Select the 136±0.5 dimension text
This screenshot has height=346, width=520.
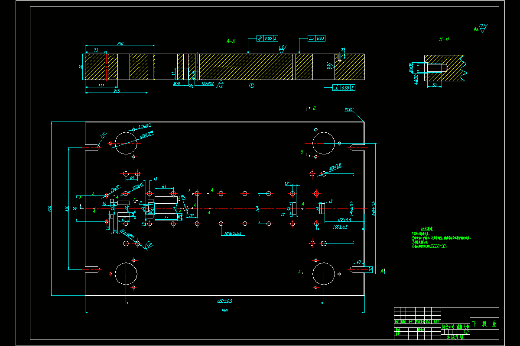tap(344, 220)
